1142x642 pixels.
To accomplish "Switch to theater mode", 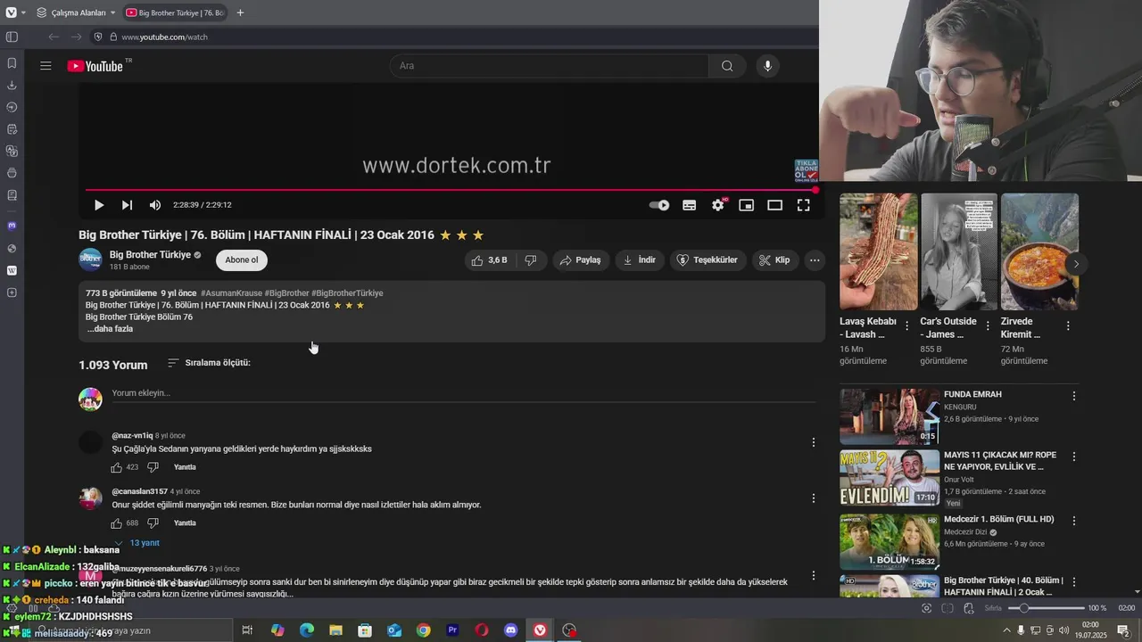I will click(x=774, y=205).
